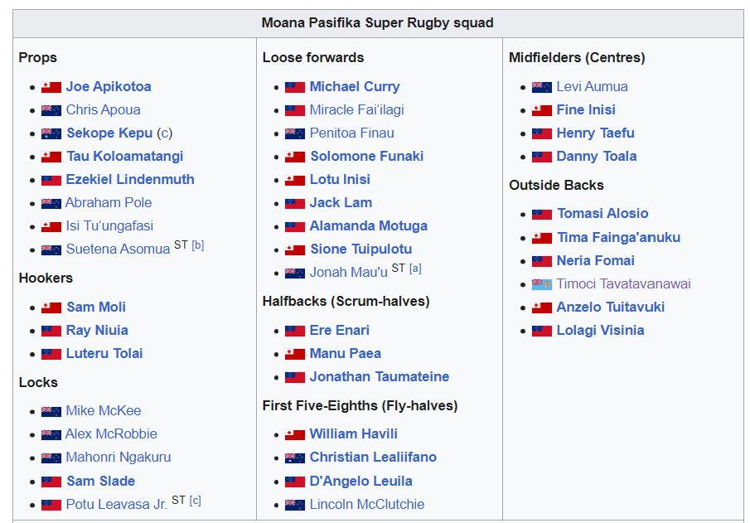Open Tima Fainga'anuku's article
The image size is (750, 523).
[618, 237]
